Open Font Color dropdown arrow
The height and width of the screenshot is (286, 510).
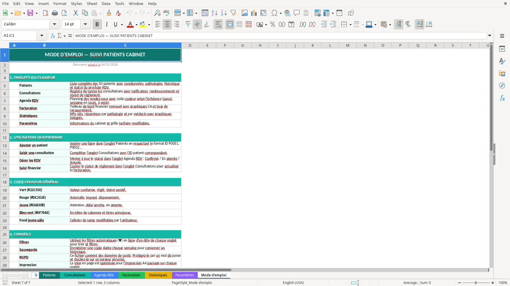(137, 25)
